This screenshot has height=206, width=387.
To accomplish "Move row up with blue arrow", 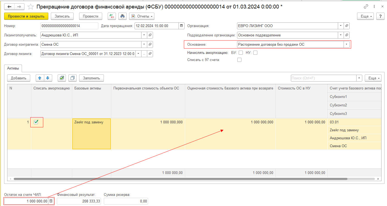I will pyautogui.click(x=40, y=78).
